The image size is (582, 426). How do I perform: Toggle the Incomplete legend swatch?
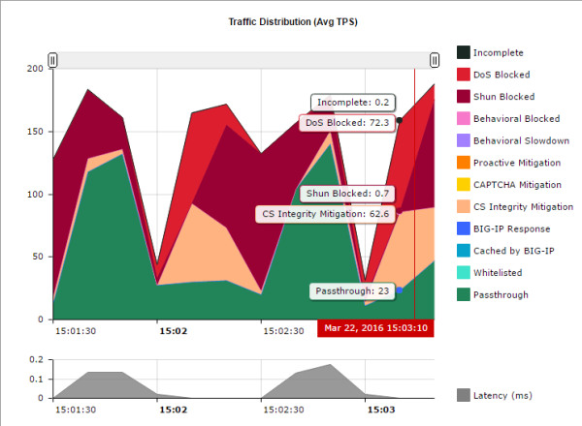click(464, 52)
